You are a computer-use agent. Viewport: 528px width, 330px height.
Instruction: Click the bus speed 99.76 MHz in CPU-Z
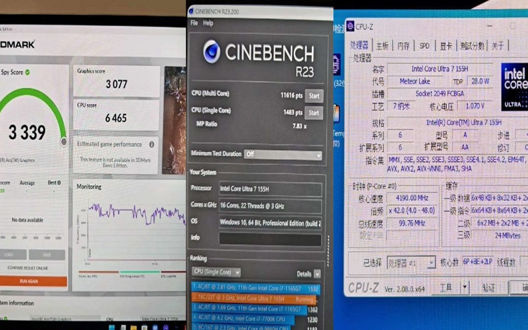pyautogui.click(x=412, y=223)
